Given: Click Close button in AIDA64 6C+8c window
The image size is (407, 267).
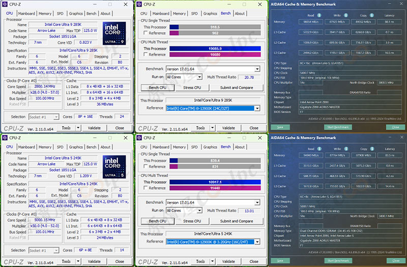Looking at the screenshot, I should (x=396, y=260).
